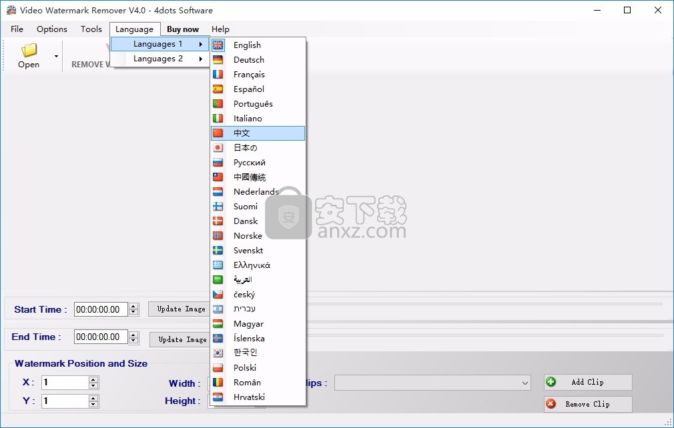
Task: Click the Taiwan flag icon for traditional Chinese
Action: (x=218, y=177)
